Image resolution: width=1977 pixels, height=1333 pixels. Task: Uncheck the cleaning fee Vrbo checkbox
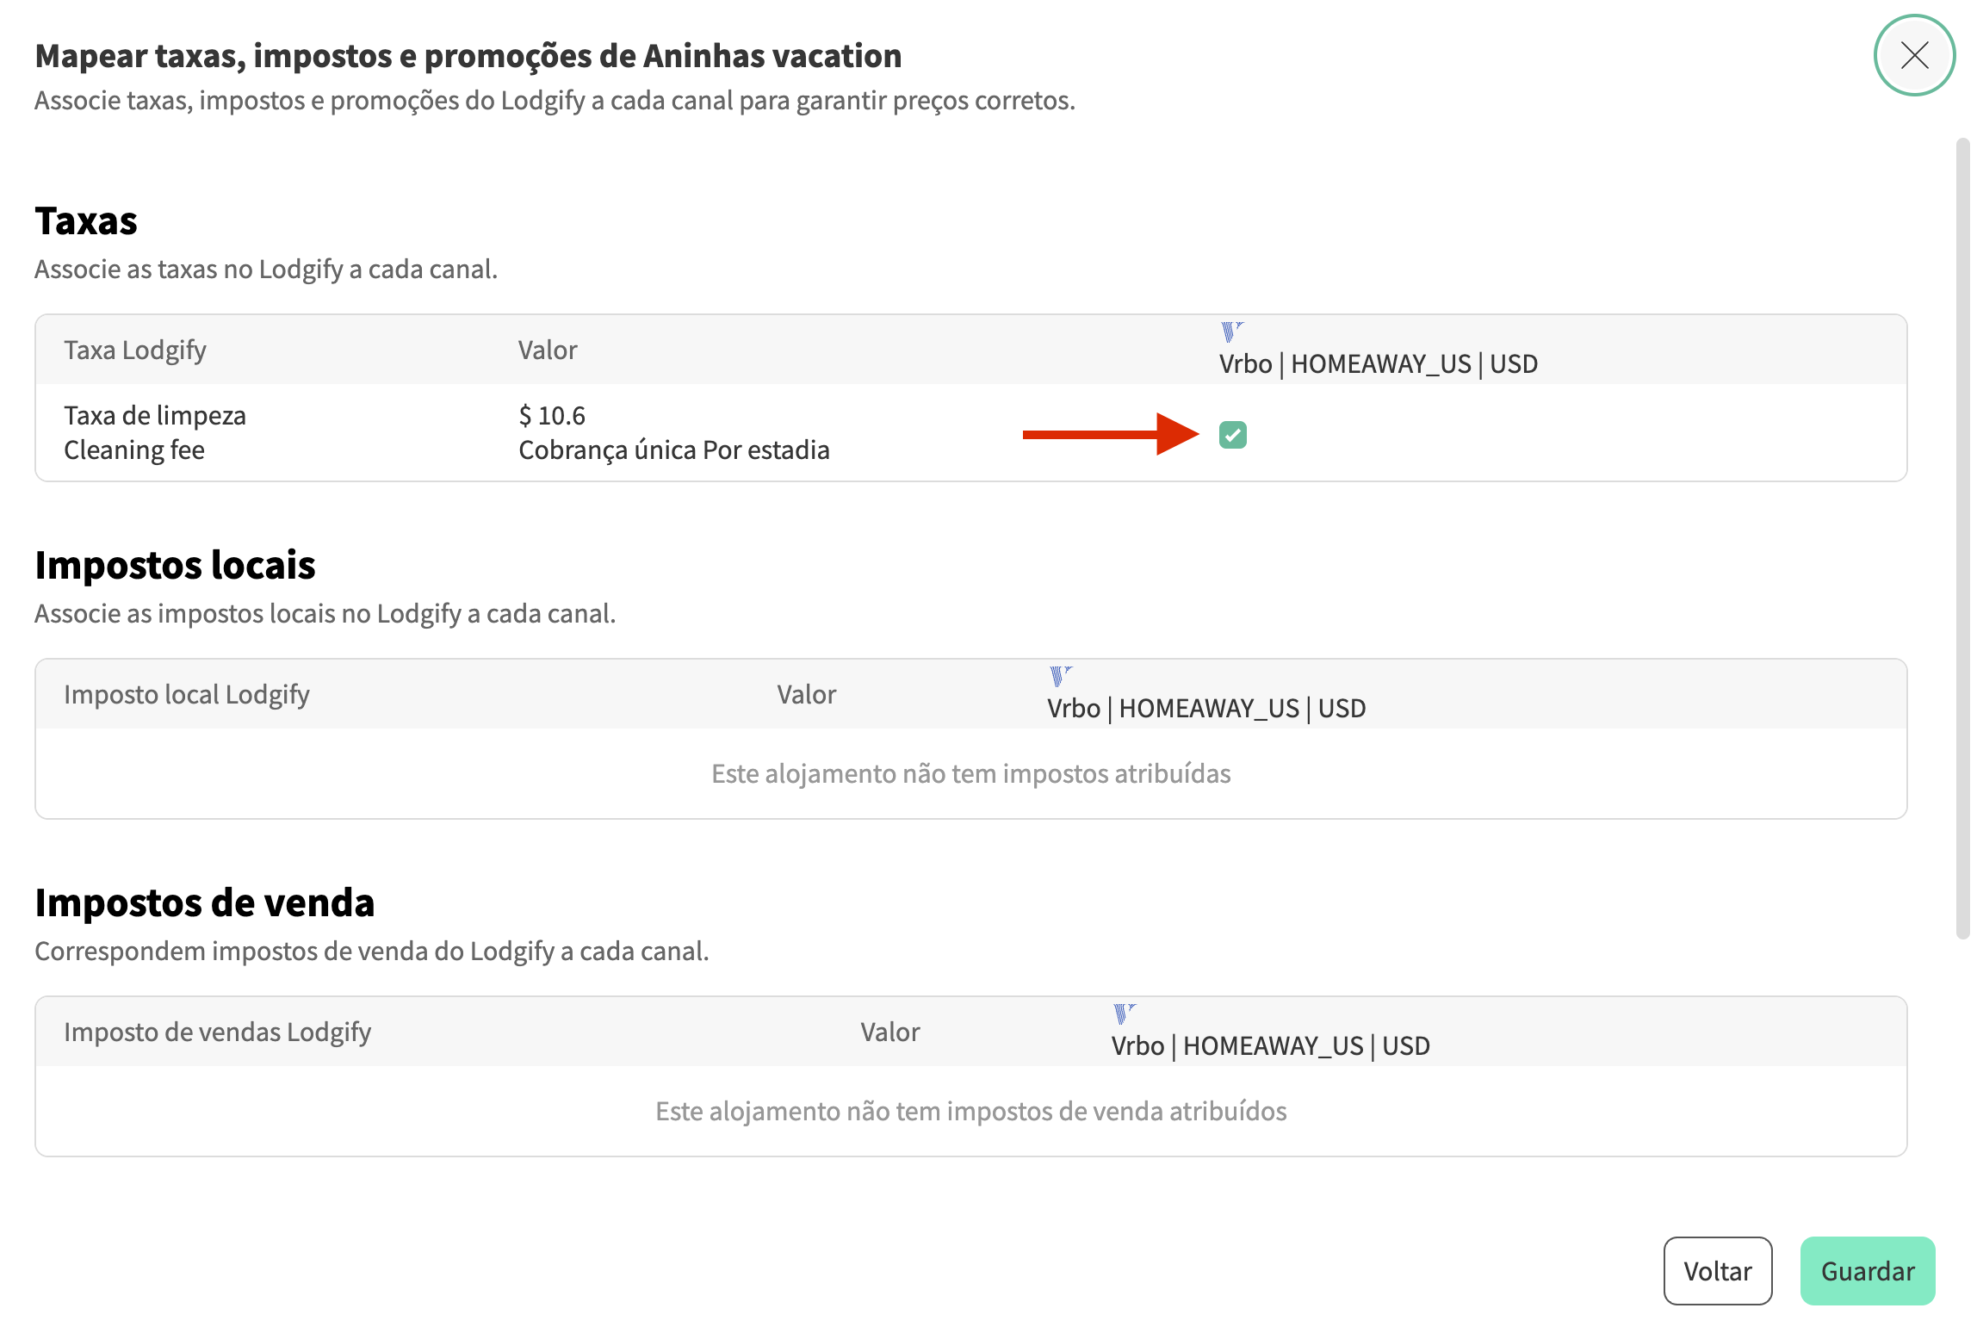(1232, 435)
